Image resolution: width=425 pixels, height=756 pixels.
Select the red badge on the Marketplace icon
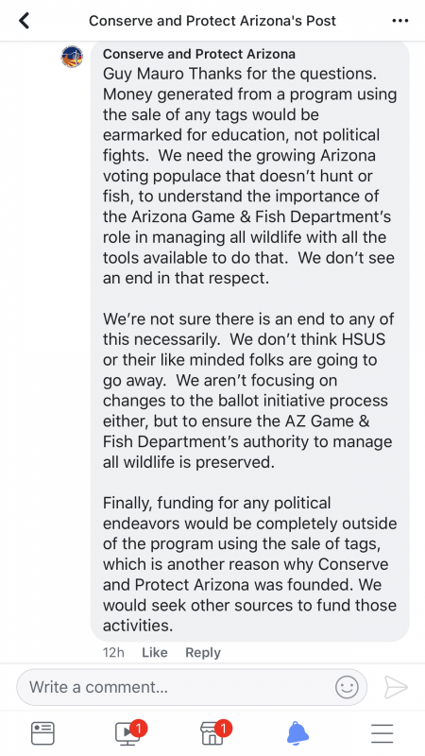click(223, 728)
